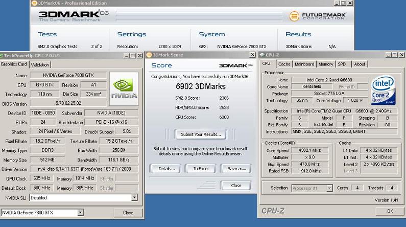Open the About tab in CPU-Z
406x227 pixels.
click(360, 64)
